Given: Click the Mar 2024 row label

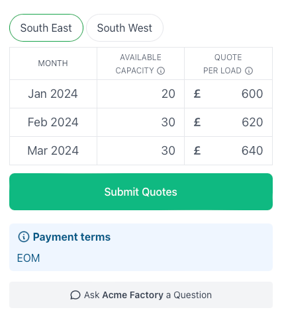Looking at the screenshot, I should 53,151.
